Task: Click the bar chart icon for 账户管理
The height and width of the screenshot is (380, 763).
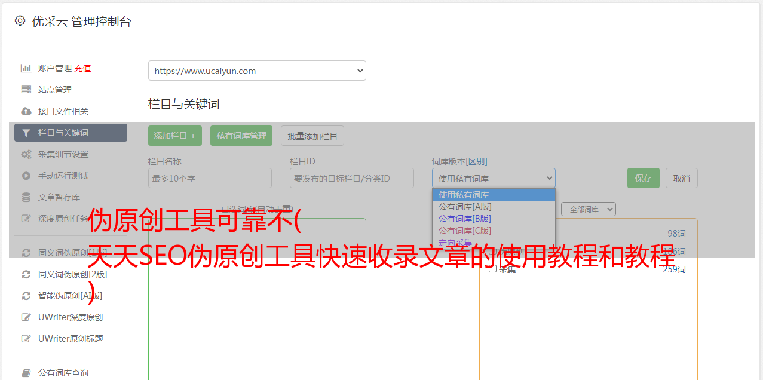Action: (x=26, y=68)
